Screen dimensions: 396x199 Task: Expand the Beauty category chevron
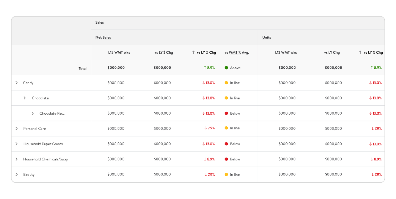coord(17,175)
